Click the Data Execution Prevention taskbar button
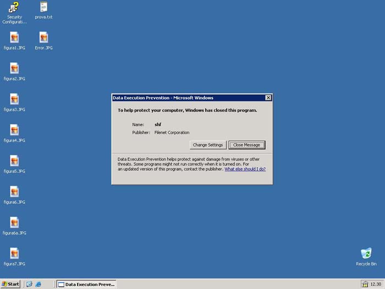This screenshot has height=289, width=385. (x=86, y=285)
